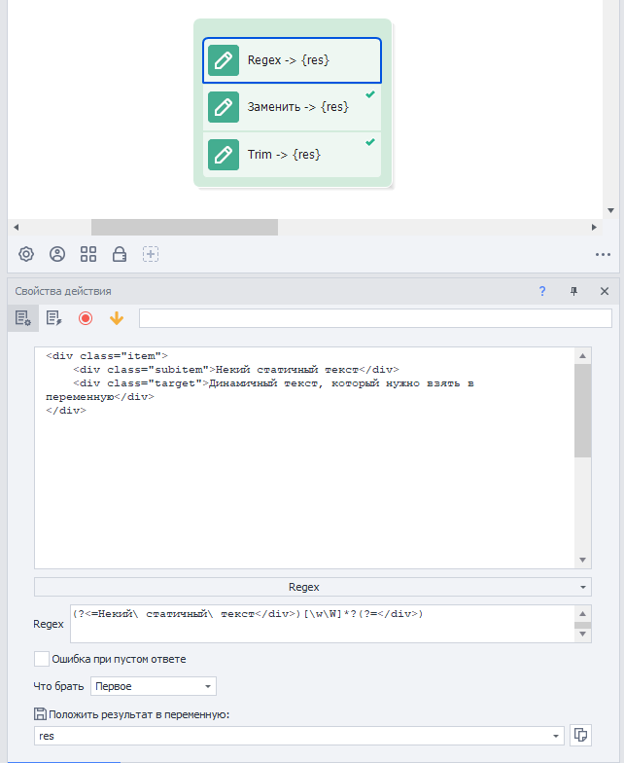Click the orange down arrow icon
This screenshot has height=763, width=624.
tap(117, 318)
